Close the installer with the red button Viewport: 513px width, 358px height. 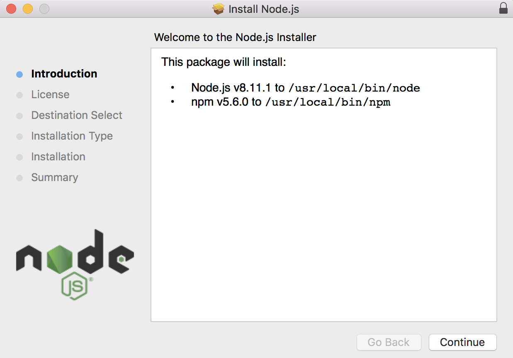click(11, 9)
